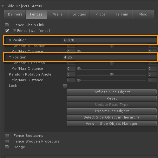Click the Reset button

(x=112, y=98)
